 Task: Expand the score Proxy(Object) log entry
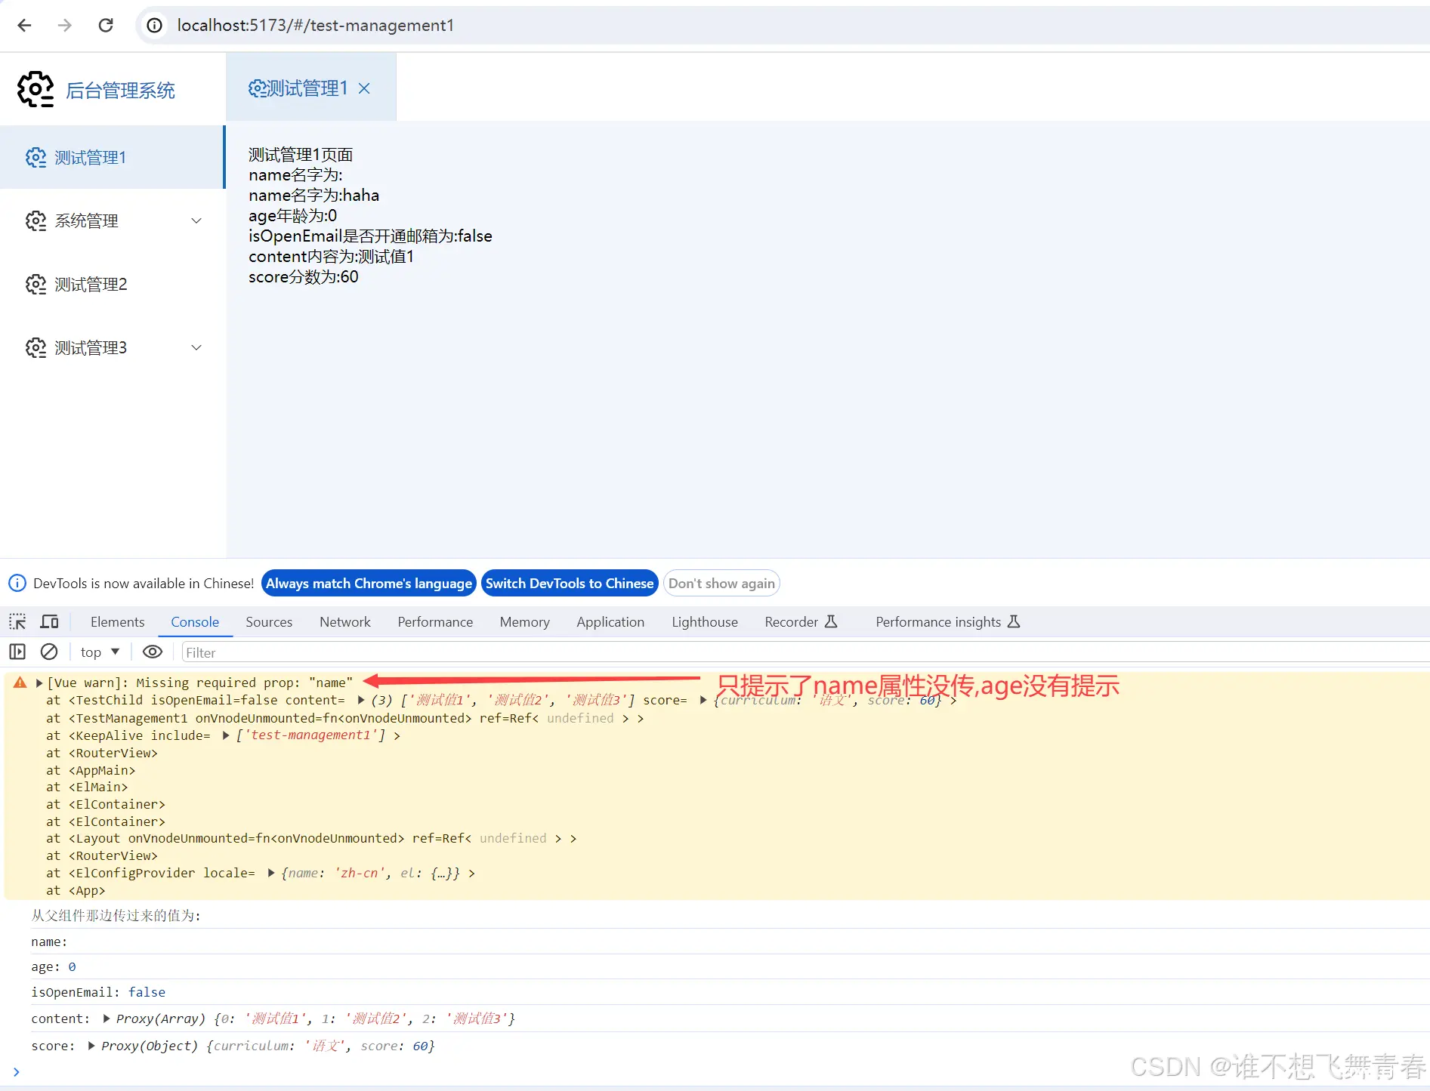pos(91,1046)
